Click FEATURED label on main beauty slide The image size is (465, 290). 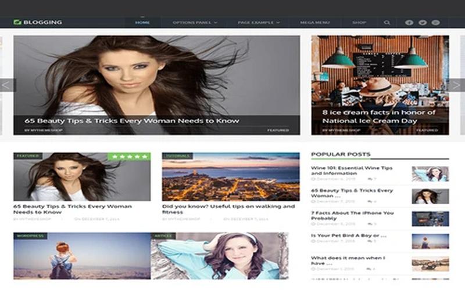[278, 130]
